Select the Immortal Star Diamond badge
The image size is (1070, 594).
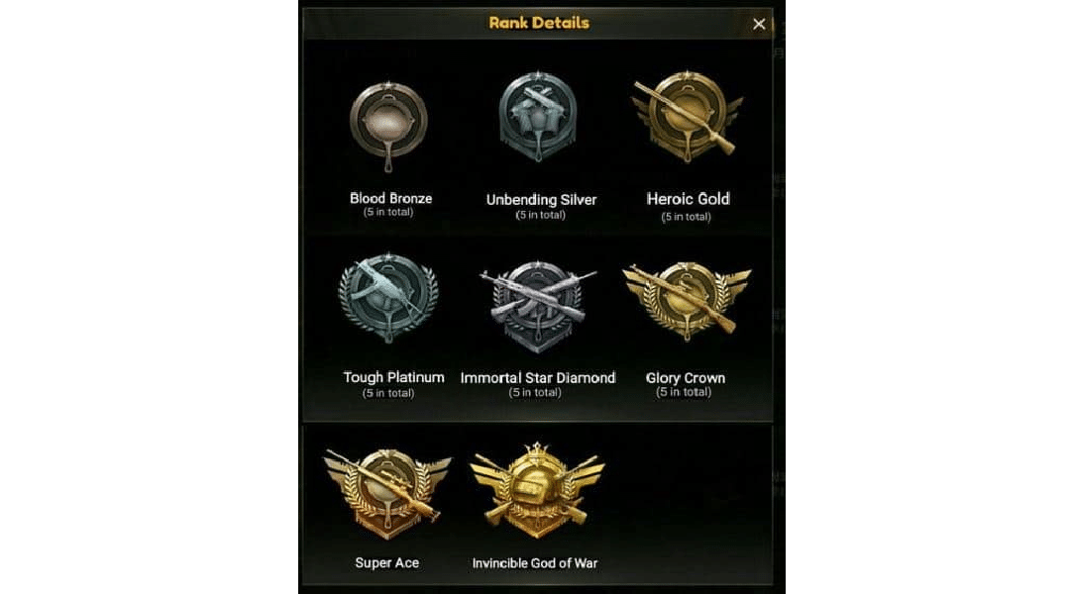pyautogui.click(x=538, y=306)
